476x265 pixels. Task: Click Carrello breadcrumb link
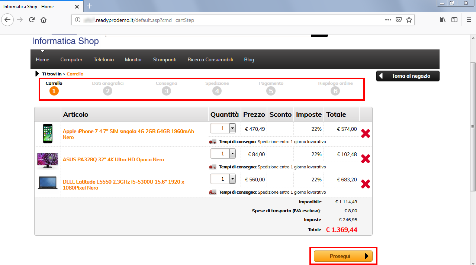click(x=75, y=74)
